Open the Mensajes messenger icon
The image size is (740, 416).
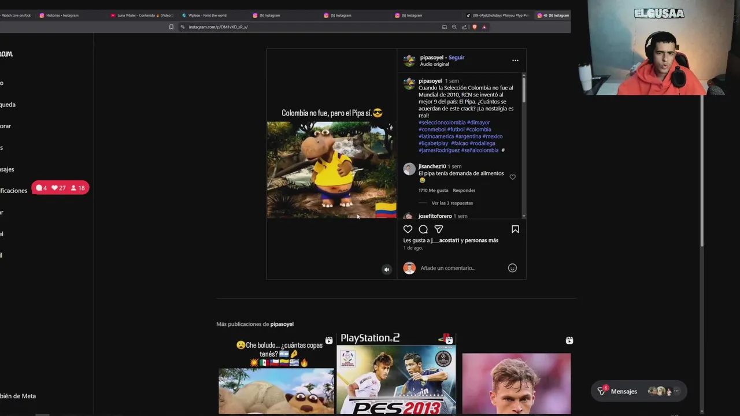pos(602,391)
